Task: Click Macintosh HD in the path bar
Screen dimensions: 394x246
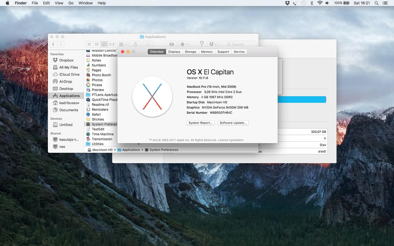Action: [x=100, y=150]
